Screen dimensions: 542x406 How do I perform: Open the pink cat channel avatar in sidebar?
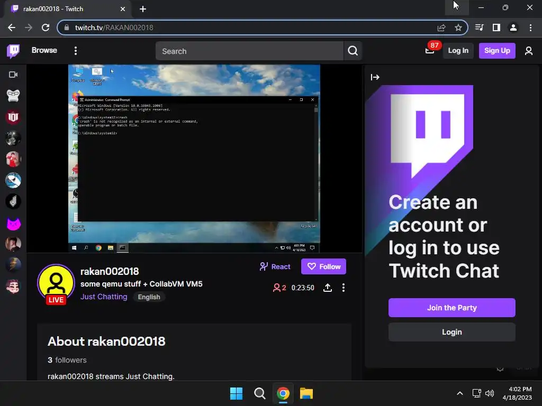coord(13,223)
